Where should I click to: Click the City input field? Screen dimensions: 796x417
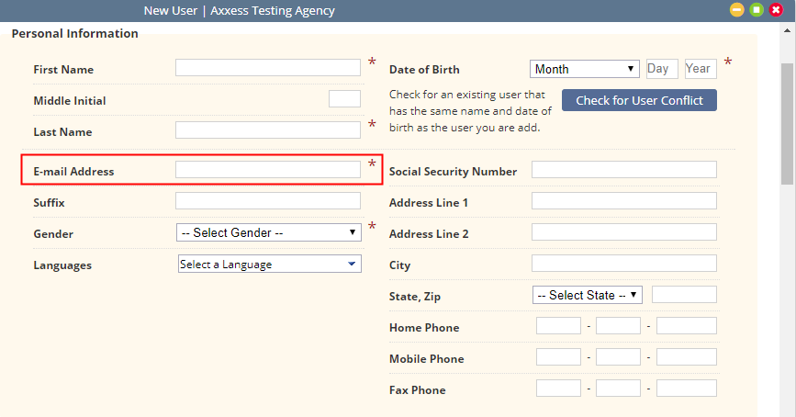(x=624, y=263)
